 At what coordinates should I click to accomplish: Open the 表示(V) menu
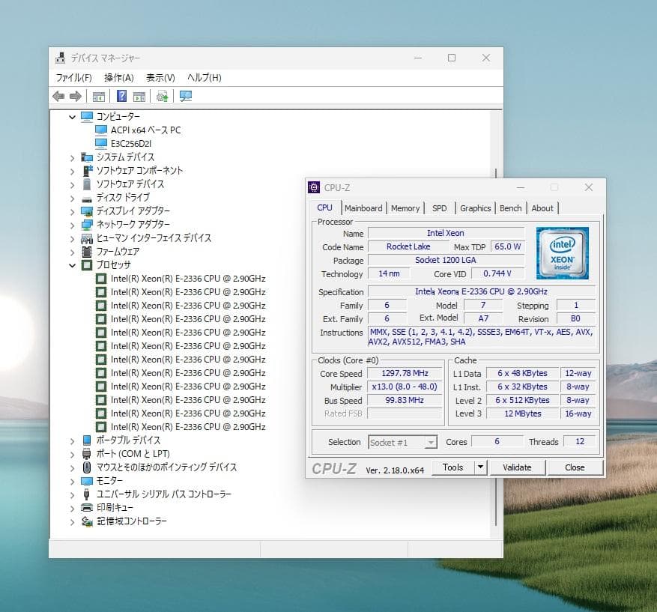click(160, 77)
